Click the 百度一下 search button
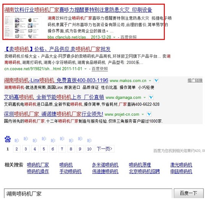The height and width of the screenshot is (200, 205). point(189,194)
